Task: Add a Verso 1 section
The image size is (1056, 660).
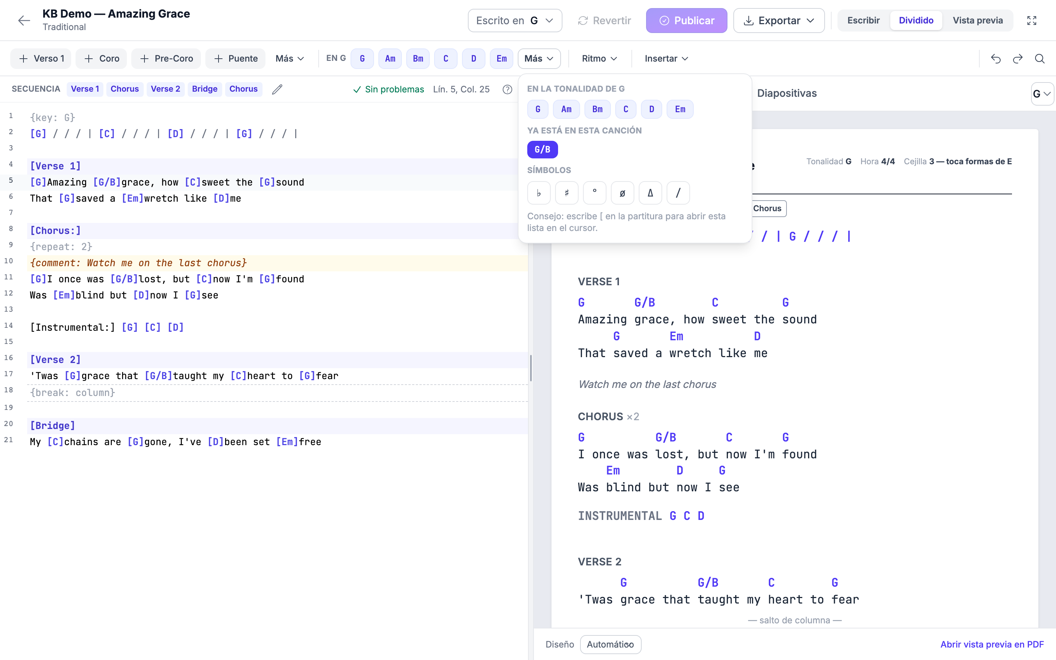Action: point(41,59)
